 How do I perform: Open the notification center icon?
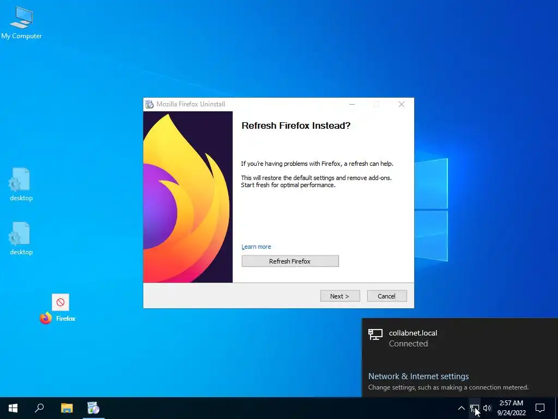(x=540, y=408)
